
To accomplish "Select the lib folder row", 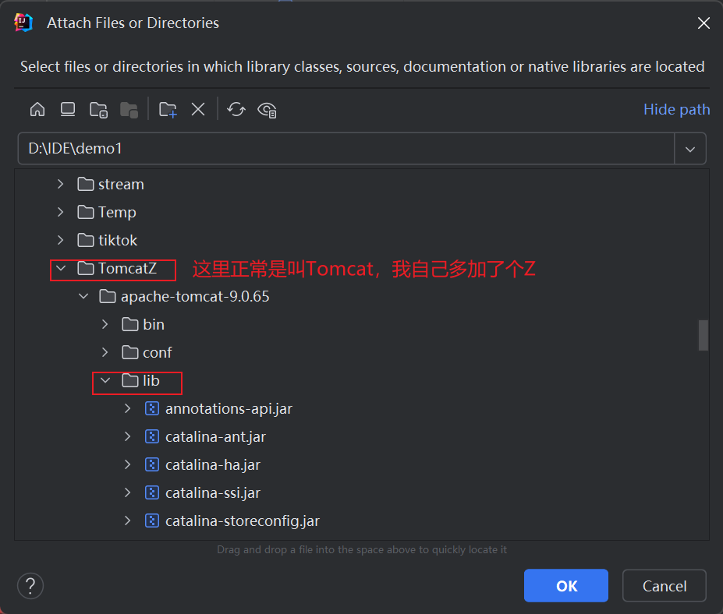I will click(362, 381).
